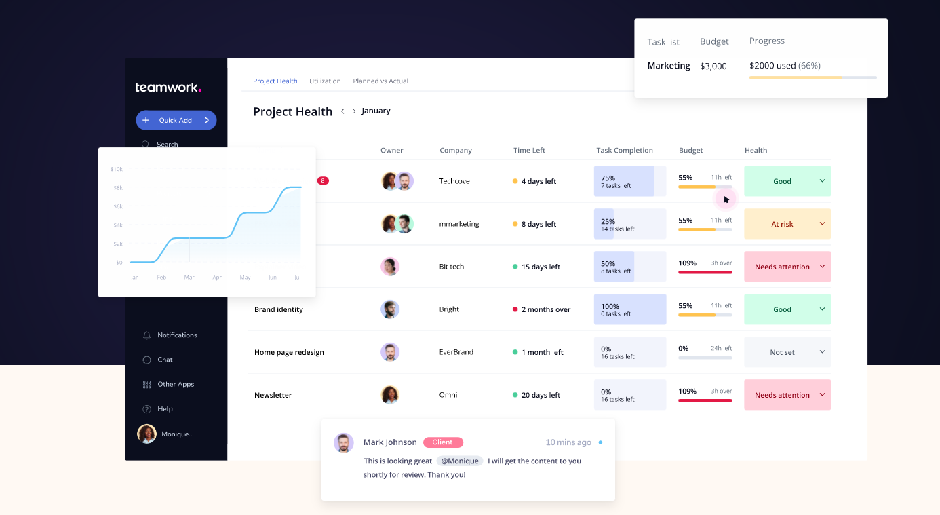This screenshot has height=515, width=940.
Task: Select the Bit tech row owner avatar
Action: coord(390,267)
